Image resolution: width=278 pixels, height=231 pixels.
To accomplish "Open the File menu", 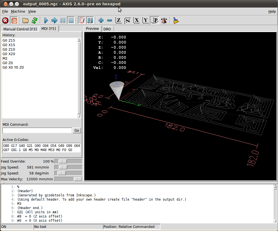I will [5, 11].
